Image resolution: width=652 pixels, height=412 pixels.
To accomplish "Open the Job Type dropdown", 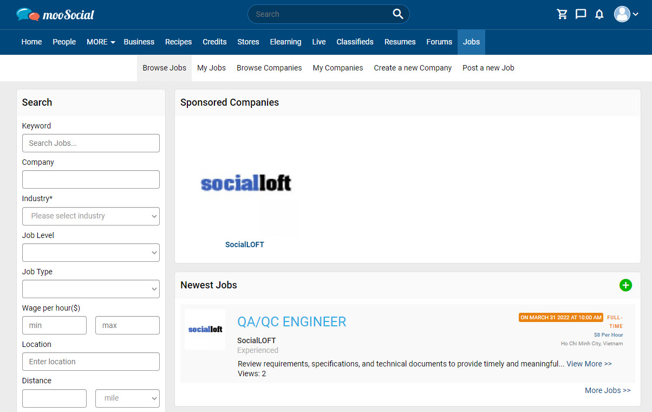I will (91, 289).
